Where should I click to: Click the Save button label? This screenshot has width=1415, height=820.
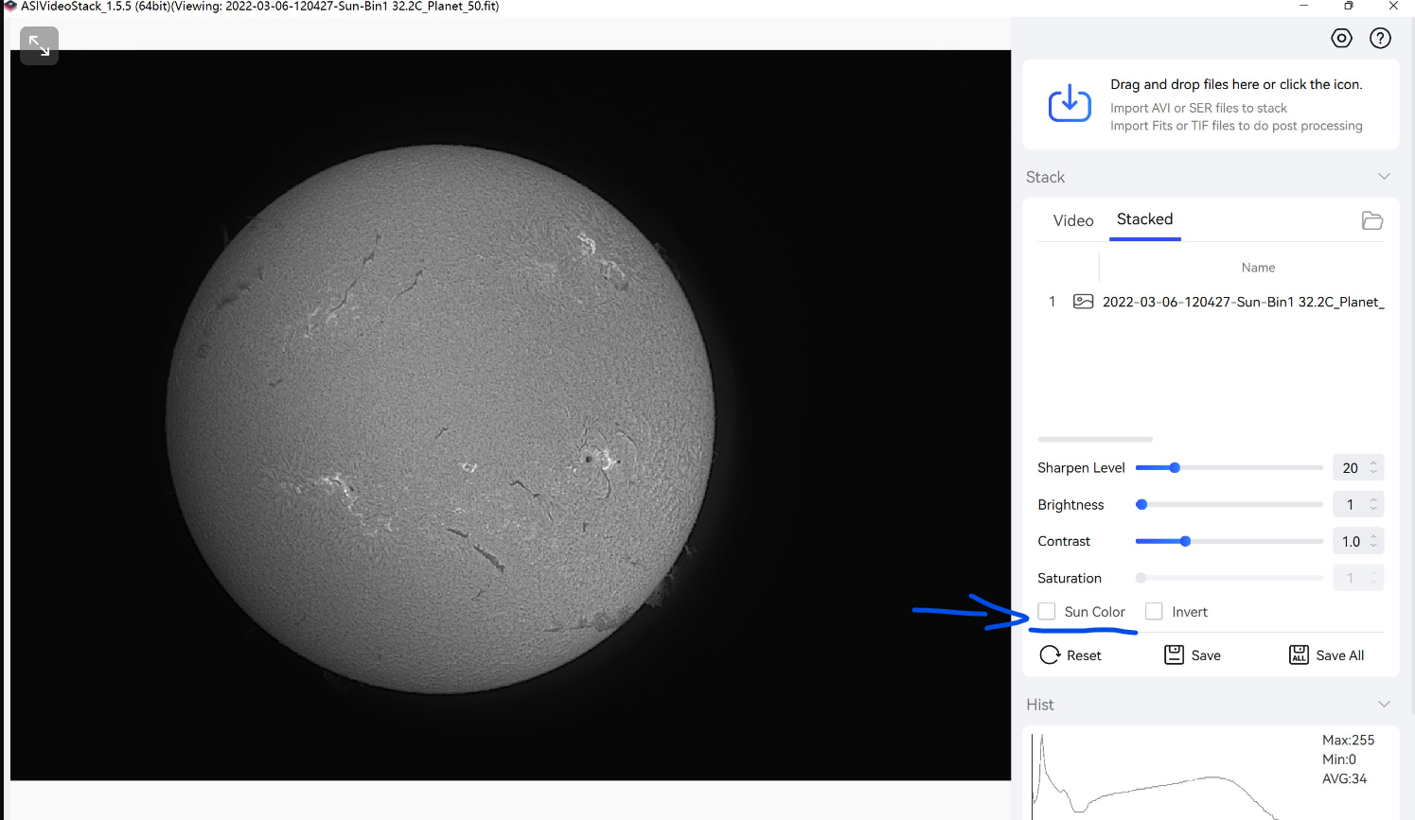[1206, 655]
